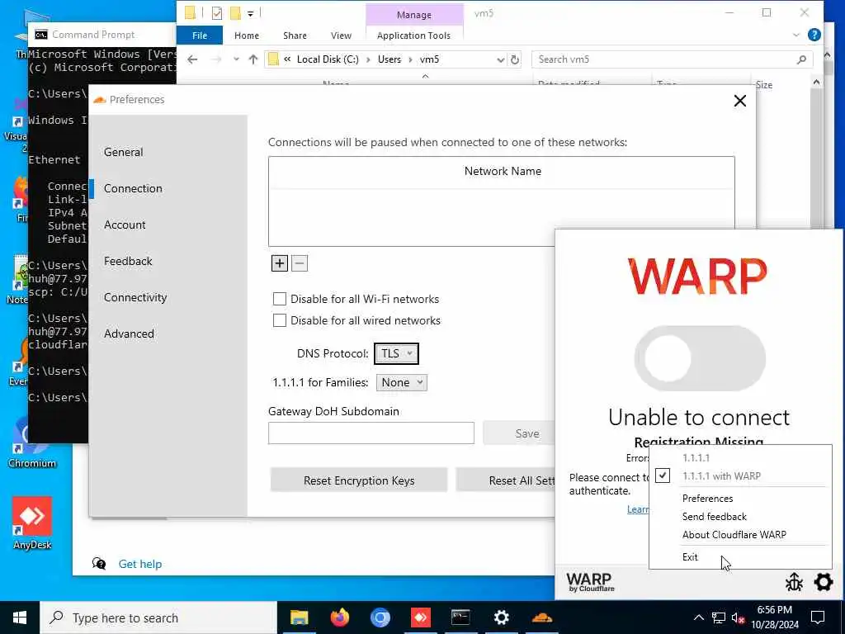Close the Preferences window
Viewport: 845px width, 634px height.
[740, 101]
